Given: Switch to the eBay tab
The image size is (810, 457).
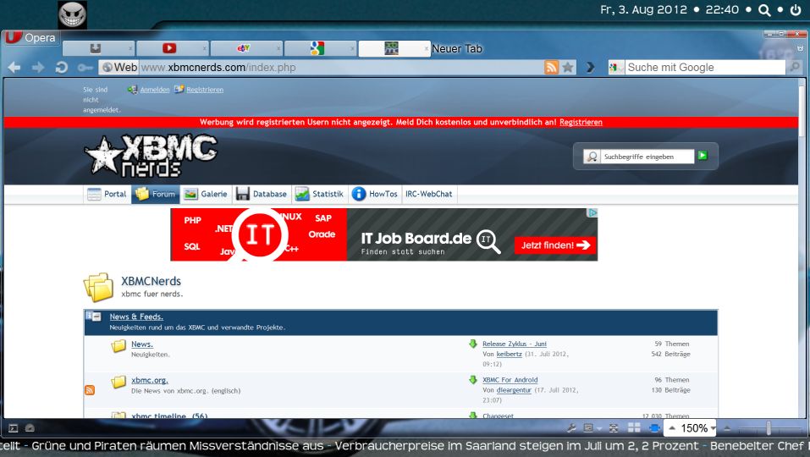Looking at the screenshot, I should 246,48.
